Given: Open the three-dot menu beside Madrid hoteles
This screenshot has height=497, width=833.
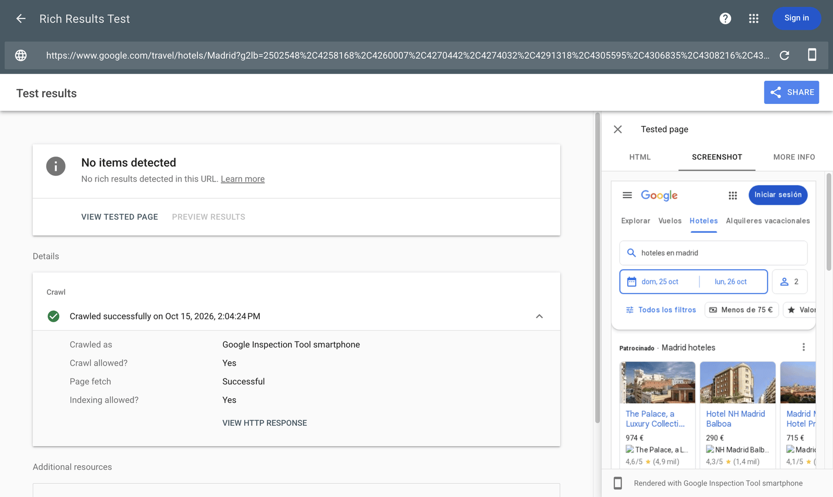Looking at the screenshot, I should click(x=803, y=347).
